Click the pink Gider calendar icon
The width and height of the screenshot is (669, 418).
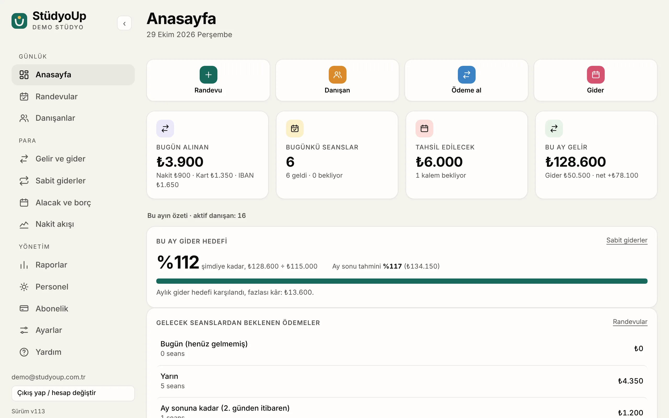tap(596, 75)
